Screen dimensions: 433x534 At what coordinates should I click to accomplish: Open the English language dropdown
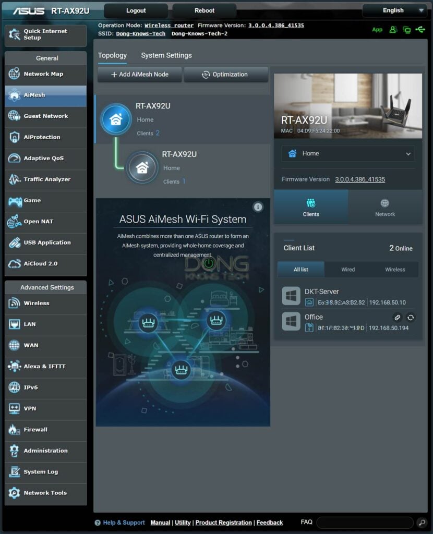coord(395,10)
